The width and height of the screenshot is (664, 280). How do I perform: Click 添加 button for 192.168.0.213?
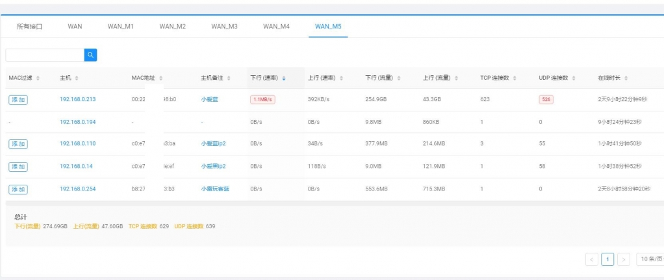click(x=18, y=100)
